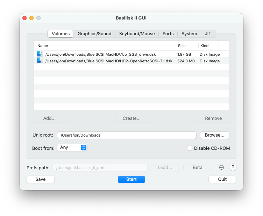Sort volumes by Size column header

pos(187,46)
